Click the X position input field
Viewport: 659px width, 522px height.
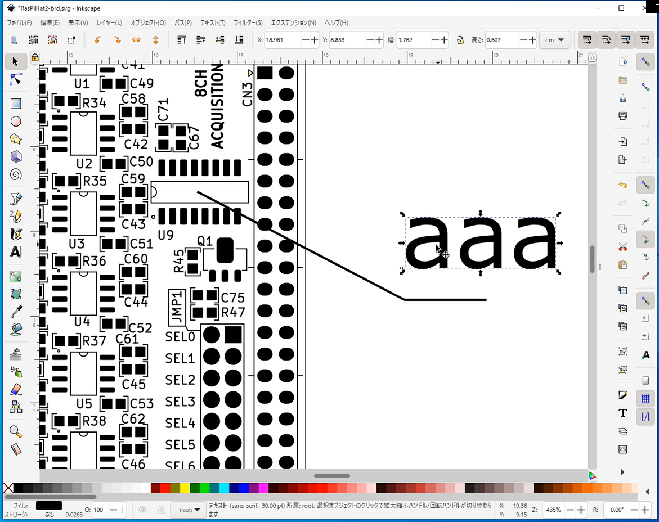click(283, 40)
